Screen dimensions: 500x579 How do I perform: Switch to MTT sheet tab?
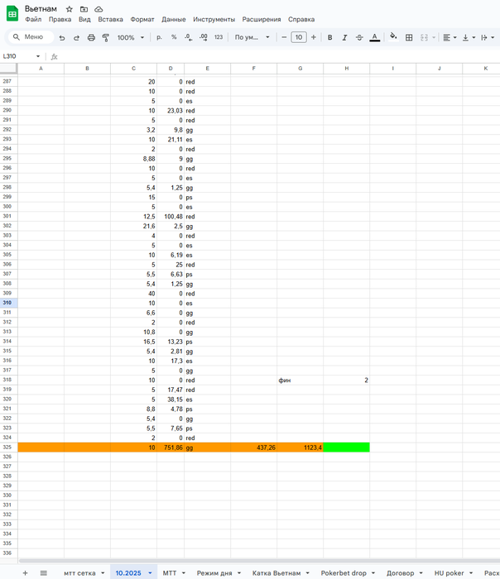(x=170, y=573)
